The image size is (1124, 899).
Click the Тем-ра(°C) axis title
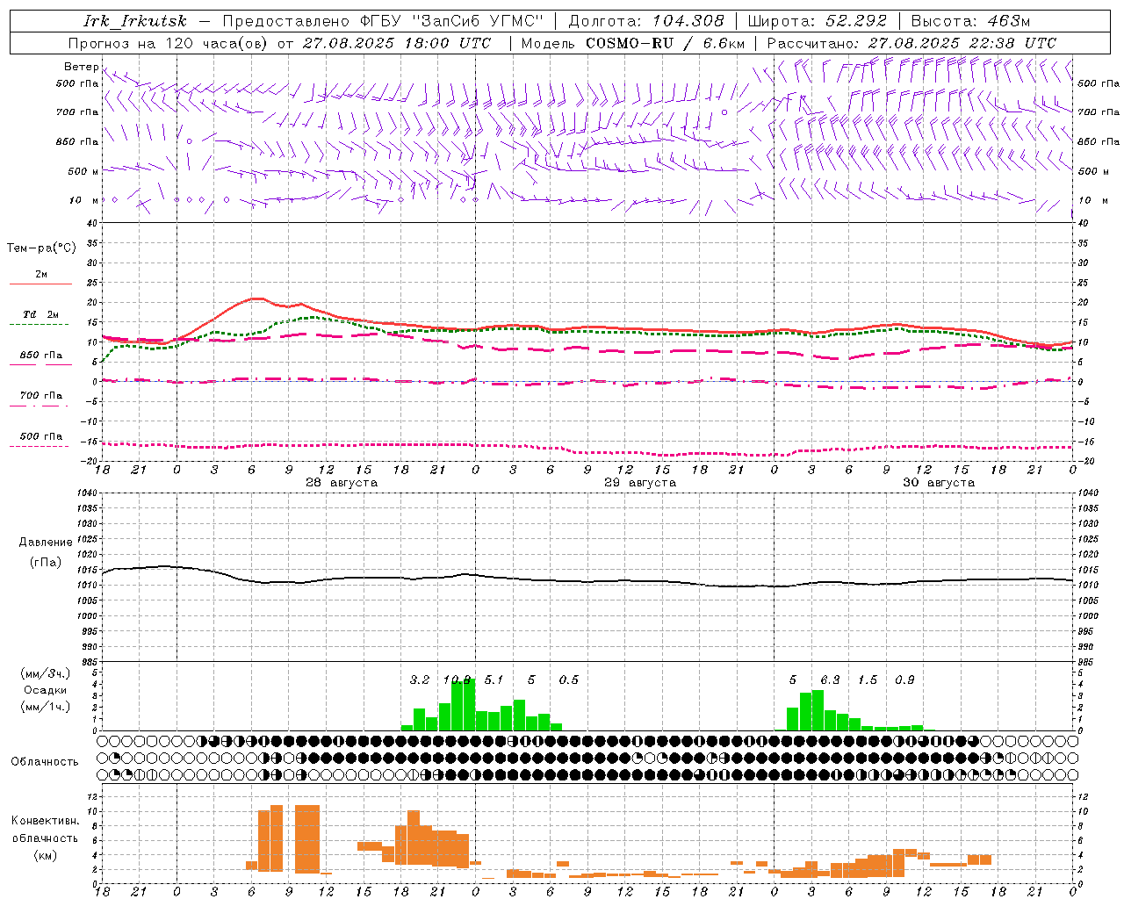click(41, 248)
